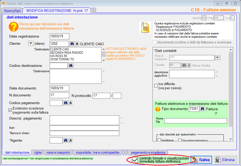Click the yellow document notes icon

pos(145,27)
